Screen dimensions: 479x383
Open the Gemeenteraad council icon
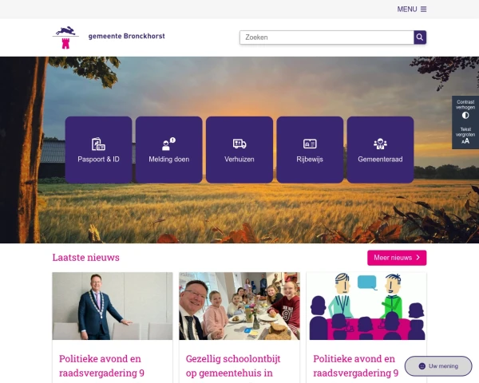(380, 144)
